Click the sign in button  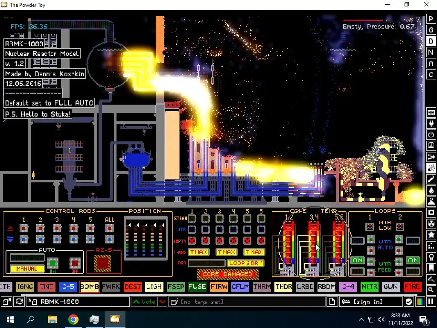[370, 302]
